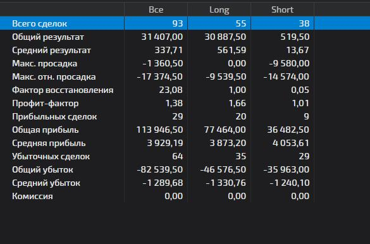
Task: Click the Long total profit cell 77 464,00
Action: pos(225,130)
